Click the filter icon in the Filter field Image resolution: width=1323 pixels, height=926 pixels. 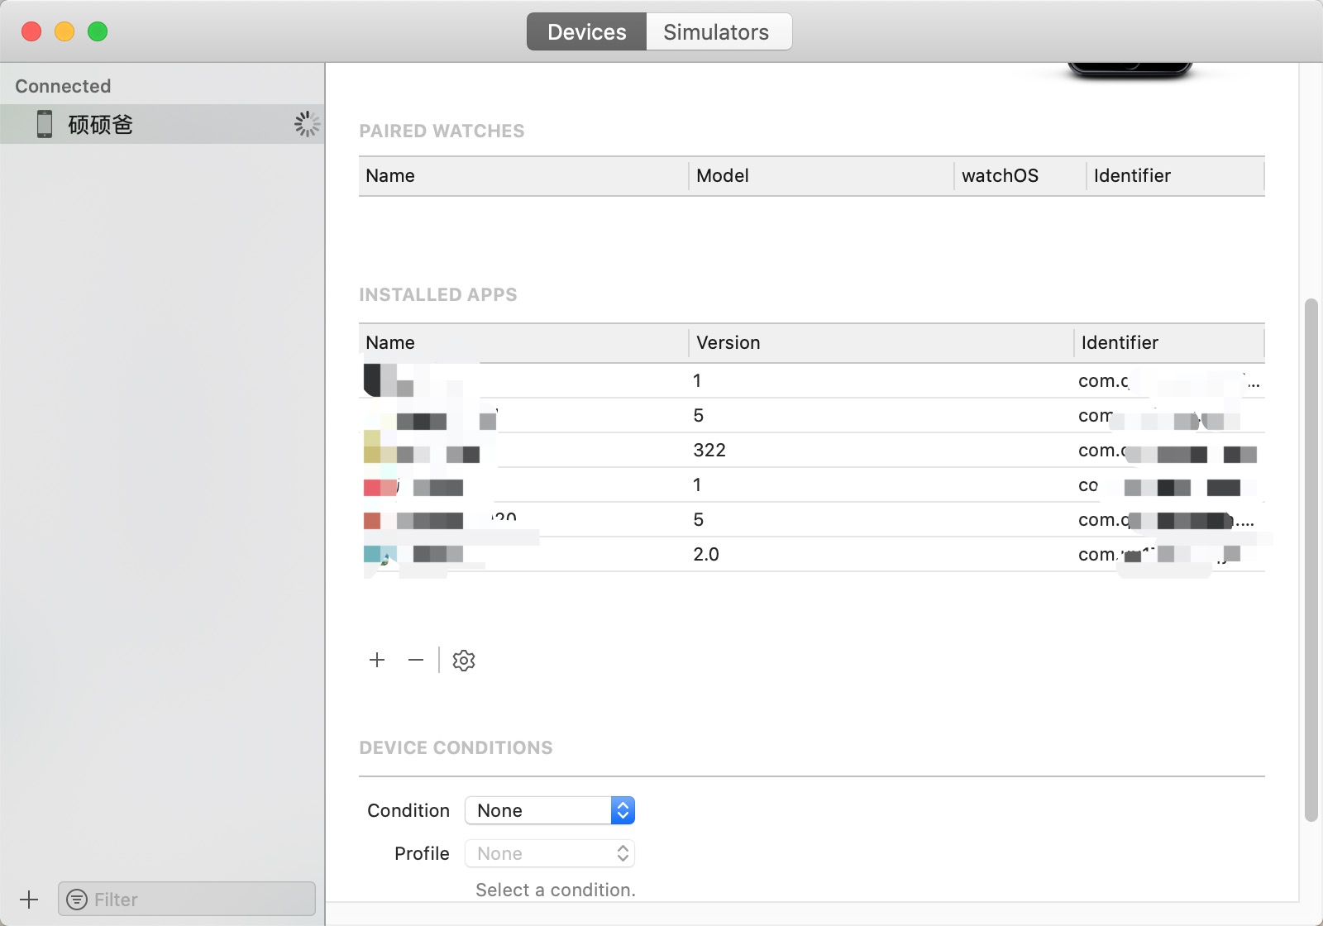click(77, 900)
